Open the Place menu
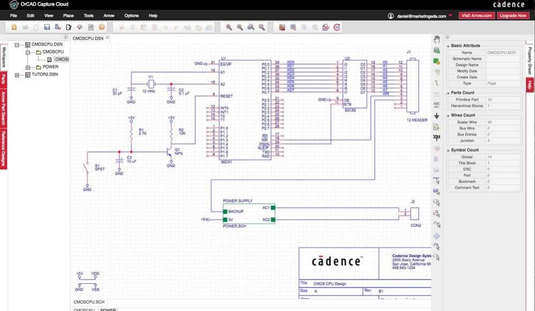This screenshot has height=311, width=535. coord(68,16)
